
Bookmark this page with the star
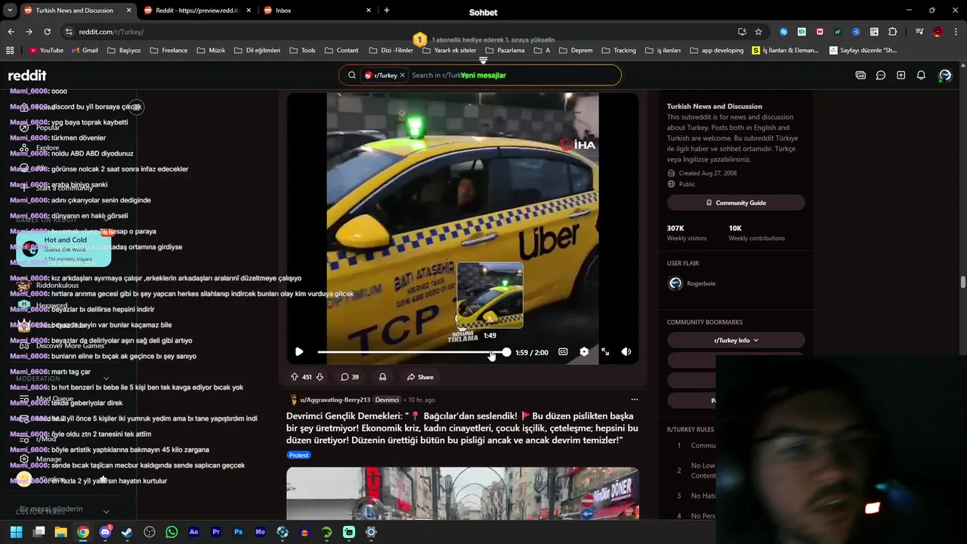coord(758,32)
